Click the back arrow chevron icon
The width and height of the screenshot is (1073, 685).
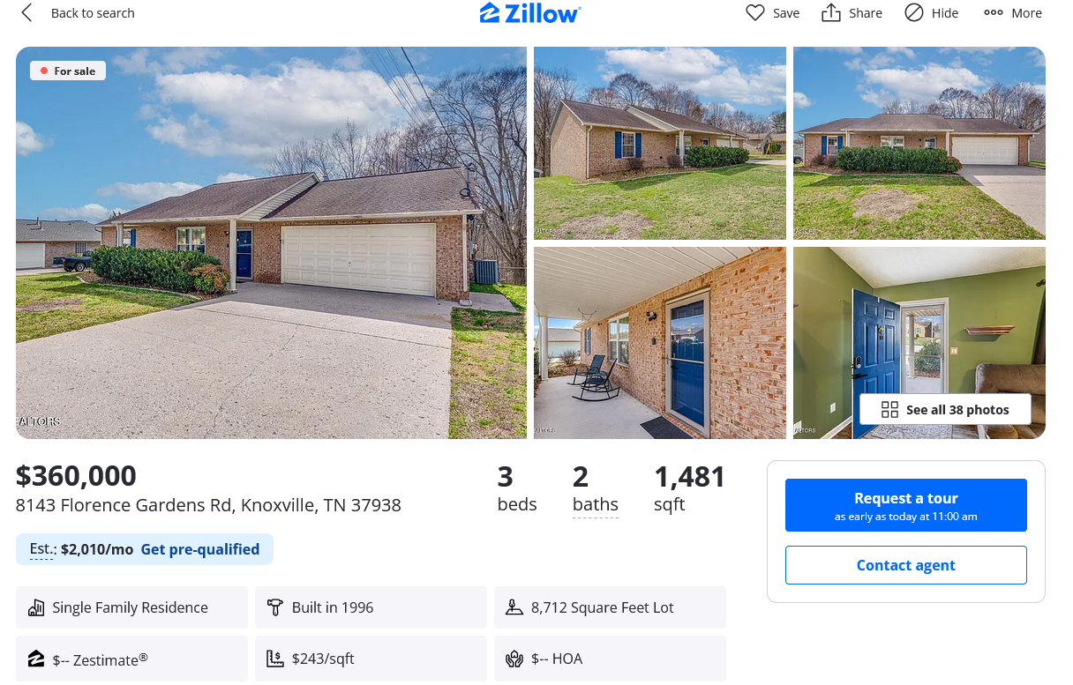pos(26,12)
